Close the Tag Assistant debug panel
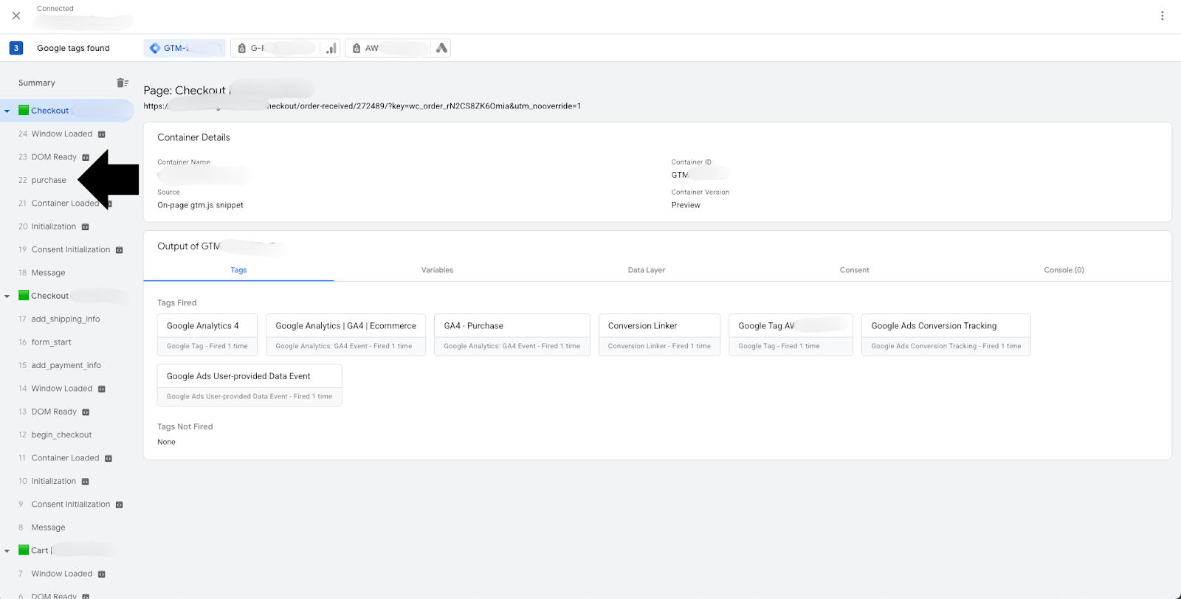This screenshot has width=1181, height=599. coord(16,15)
